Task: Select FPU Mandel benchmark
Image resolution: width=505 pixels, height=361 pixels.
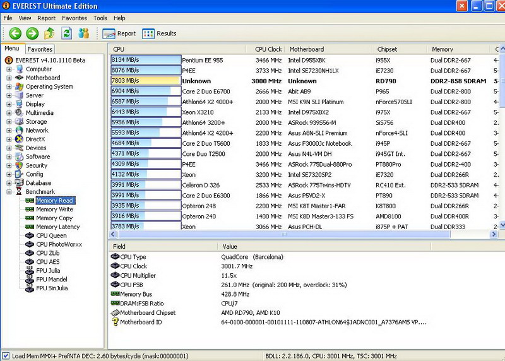Action: click(x=52, y=279)
